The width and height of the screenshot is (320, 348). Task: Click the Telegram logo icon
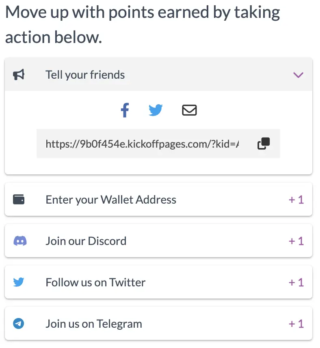(19, 324)
